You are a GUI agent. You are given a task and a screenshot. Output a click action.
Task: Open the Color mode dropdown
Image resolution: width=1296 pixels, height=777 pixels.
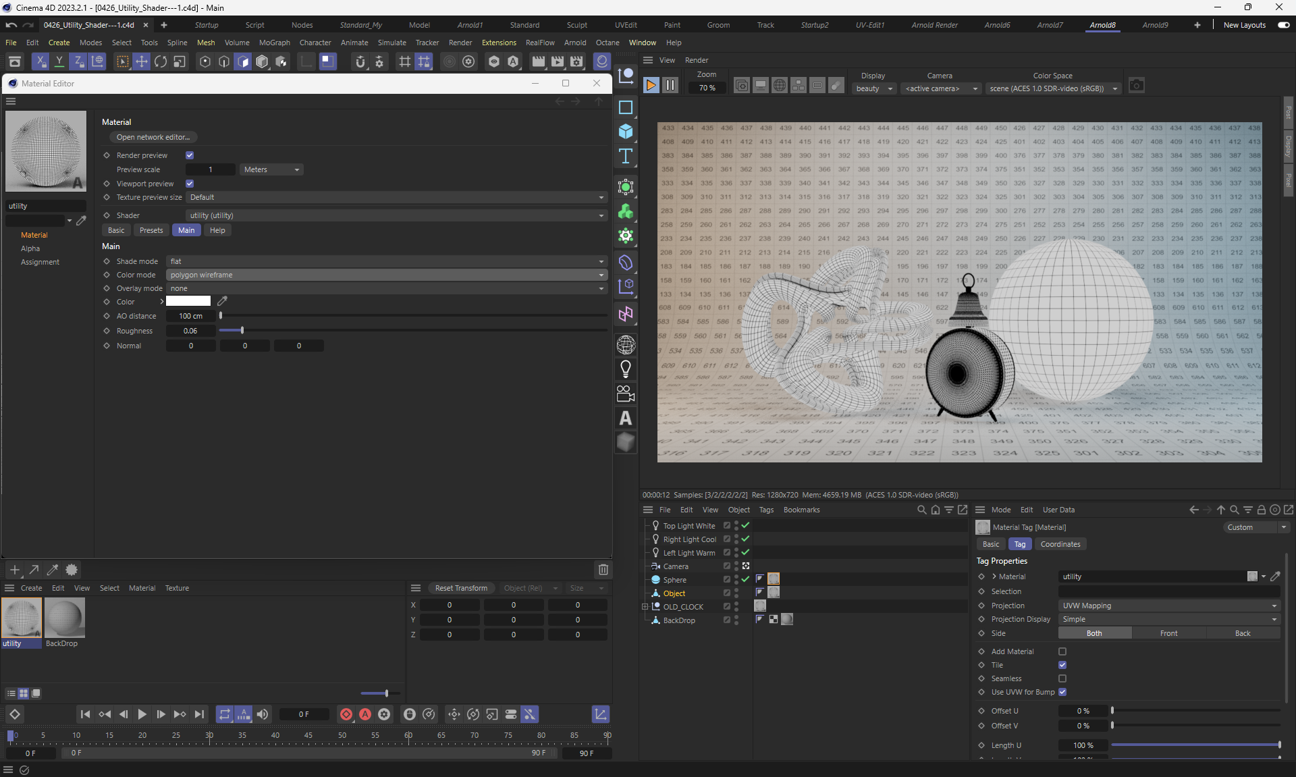click(x=386, y=275)
